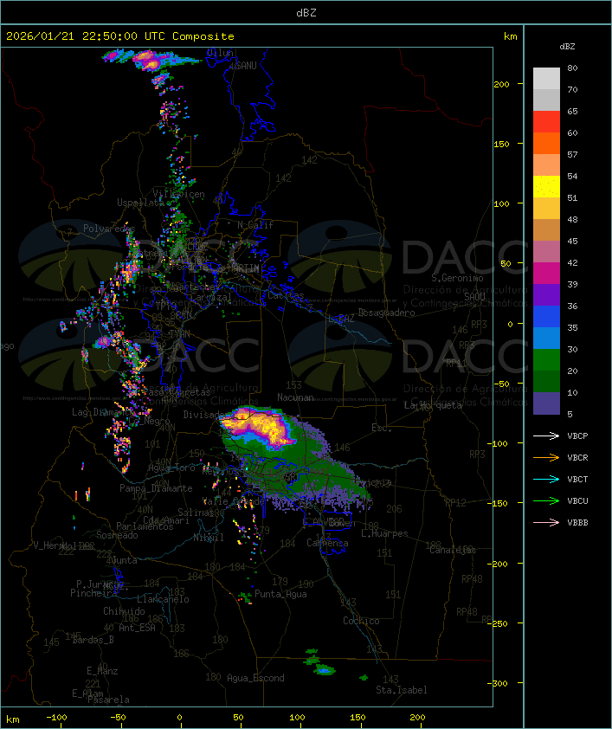Screen dimensions: 612x729
Task: Pick the bright yellow 51-54 dBZ swatch
Action: pos(546,187)
